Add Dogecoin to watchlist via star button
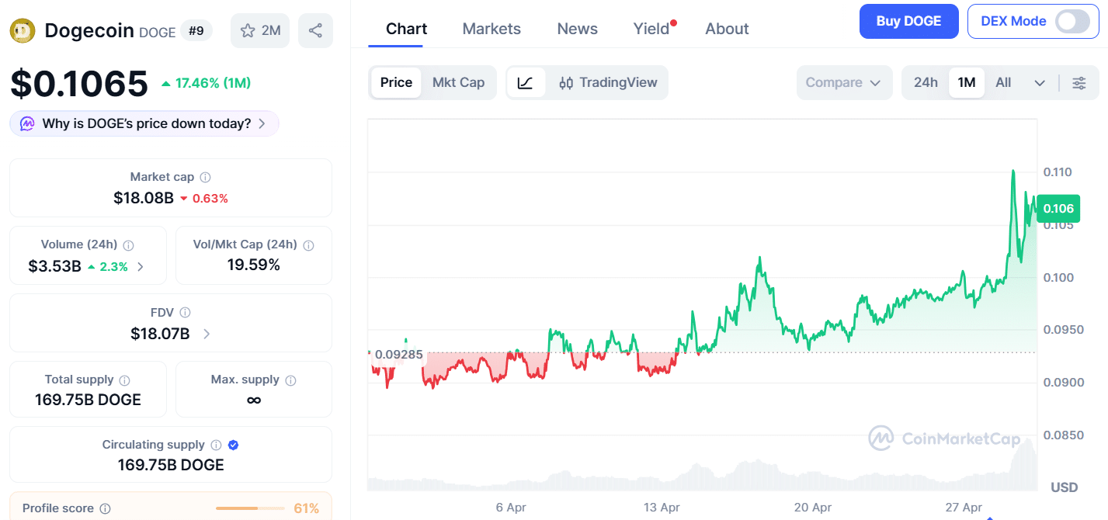This screenshot has height=520, width=1108. tap(260, 31)
